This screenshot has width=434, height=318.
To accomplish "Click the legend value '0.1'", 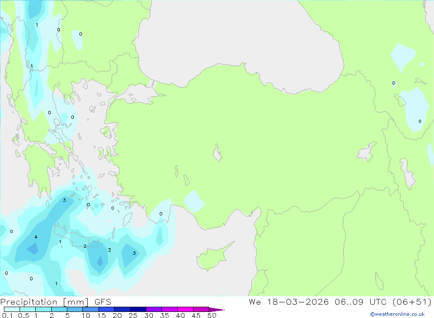I will (x=7, y=315).
